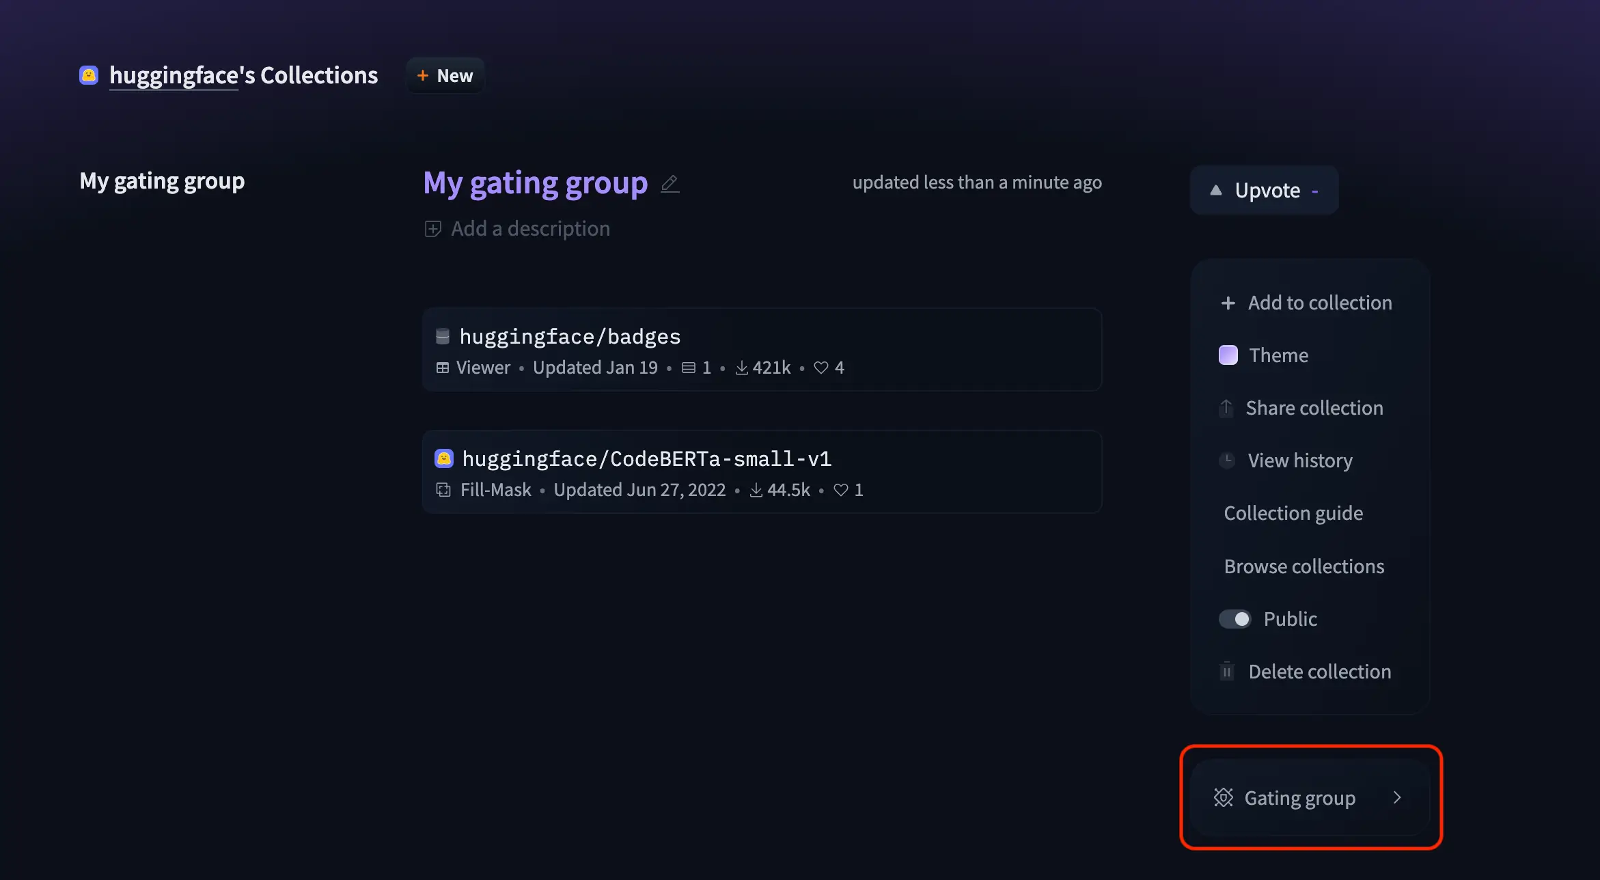Screen dimensions: 1600x880
Task: Open View history via the clock icon
Action: pyautogui.click(x=1227, y=460)
